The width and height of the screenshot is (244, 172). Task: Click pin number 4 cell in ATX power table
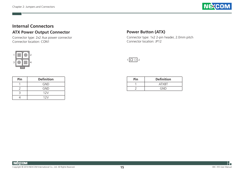[20, 98]
